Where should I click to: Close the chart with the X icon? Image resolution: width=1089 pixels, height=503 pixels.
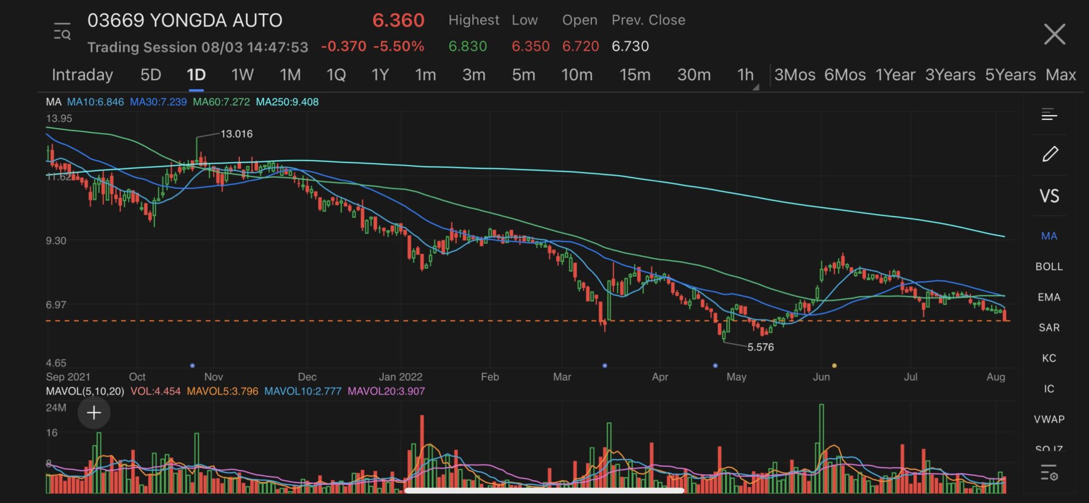coord(1054,34)
